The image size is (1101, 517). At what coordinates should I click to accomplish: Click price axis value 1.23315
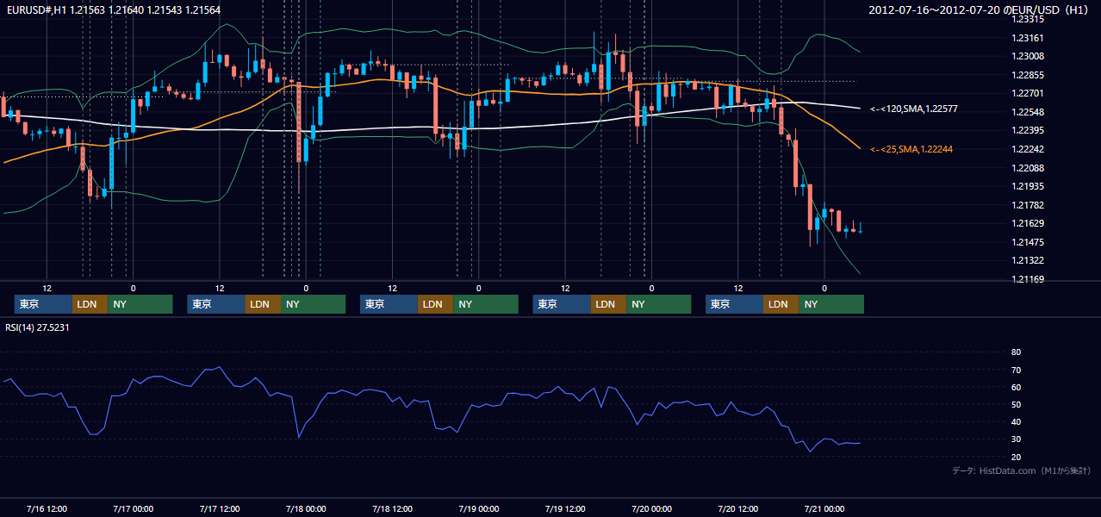click(1028, 19)
